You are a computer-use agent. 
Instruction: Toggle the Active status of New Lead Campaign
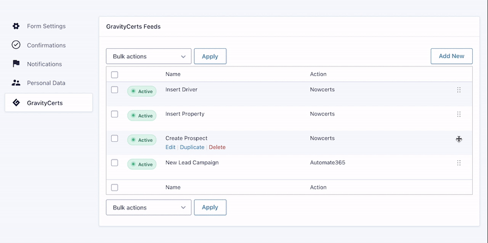(x=142, y=164)
